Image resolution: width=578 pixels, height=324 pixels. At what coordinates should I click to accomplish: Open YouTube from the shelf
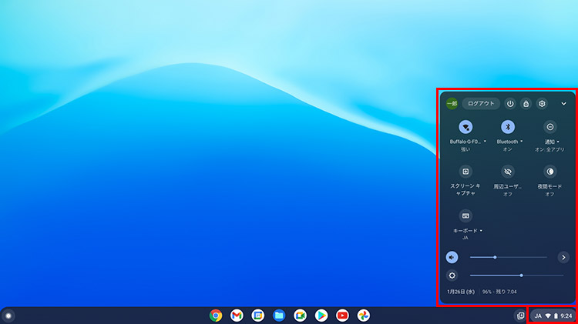tap(342, 315)
